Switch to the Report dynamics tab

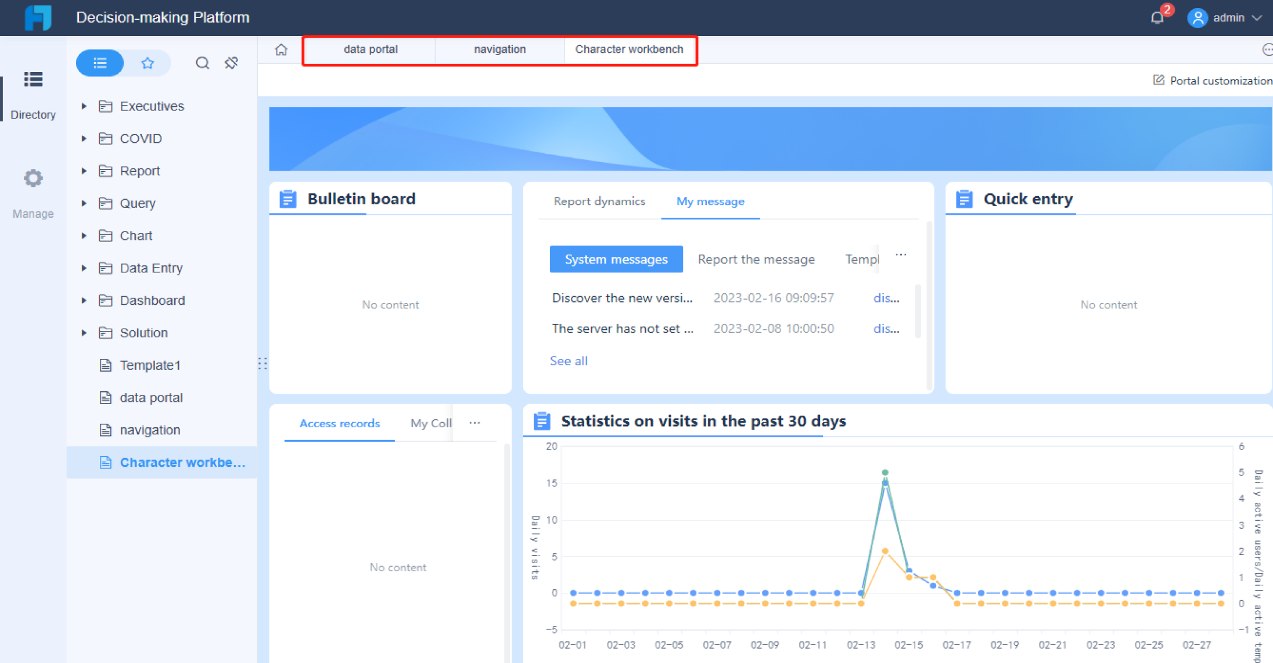tap(599, 201)
